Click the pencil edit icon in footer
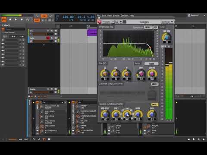The height and width of the screenshot is (155, 207). 39,139
